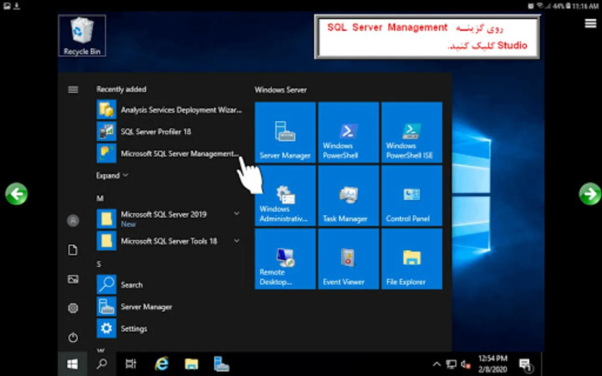Open the Control Panel tile

pyautogui.click(x=411, y=196)
